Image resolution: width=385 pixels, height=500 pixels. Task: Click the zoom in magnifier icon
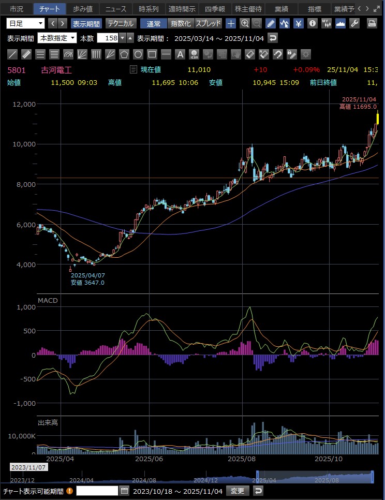pos(245,23)
